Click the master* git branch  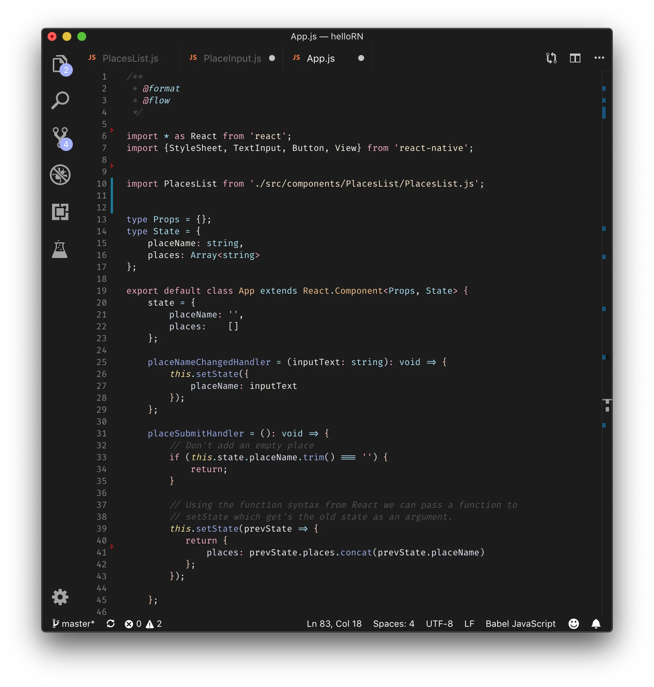(x=73, y=623)
